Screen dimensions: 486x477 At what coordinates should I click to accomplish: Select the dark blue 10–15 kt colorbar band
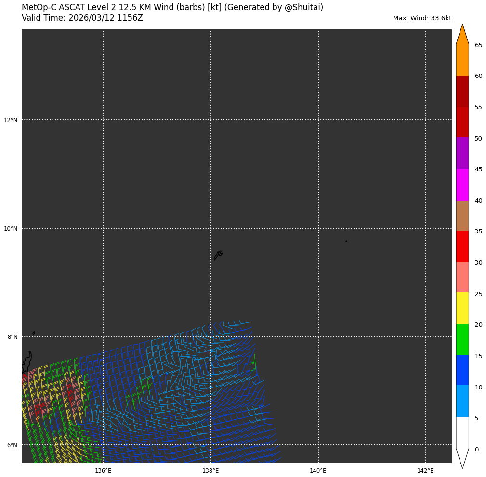pos(462,370)
